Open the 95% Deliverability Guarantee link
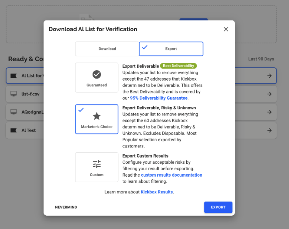 [x=159, y=98]
